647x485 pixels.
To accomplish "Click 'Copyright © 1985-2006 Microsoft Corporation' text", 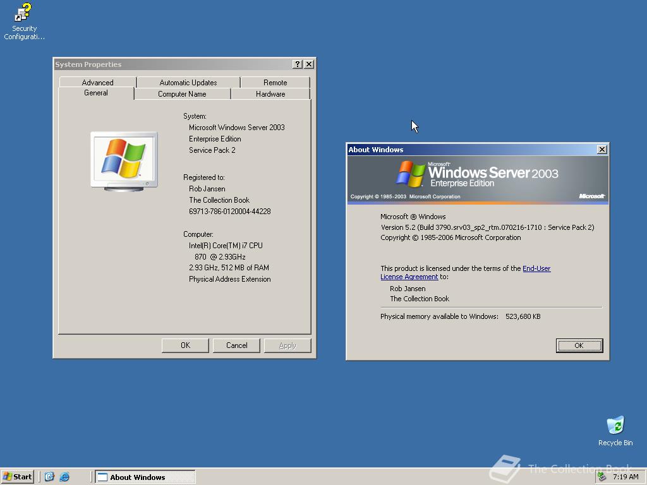I will click(x=450, y=238).
